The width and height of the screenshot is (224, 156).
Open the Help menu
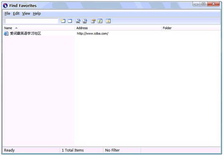pos(37,14)
